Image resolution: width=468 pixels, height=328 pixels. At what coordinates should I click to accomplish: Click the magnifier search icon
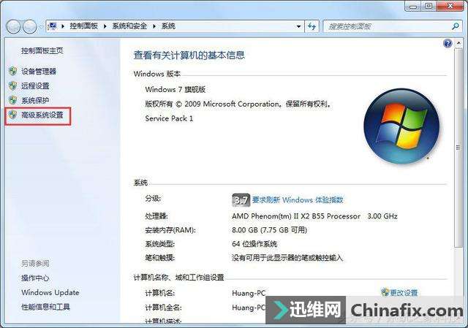point(456,26)
